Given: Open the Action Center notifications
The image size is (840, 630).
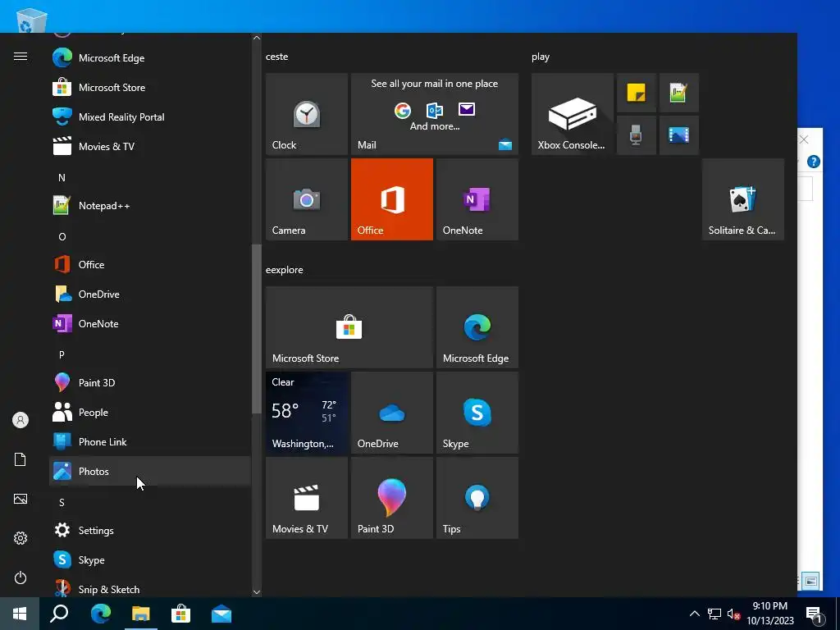Looking at the screenshot, I should [x=815, y=614].
